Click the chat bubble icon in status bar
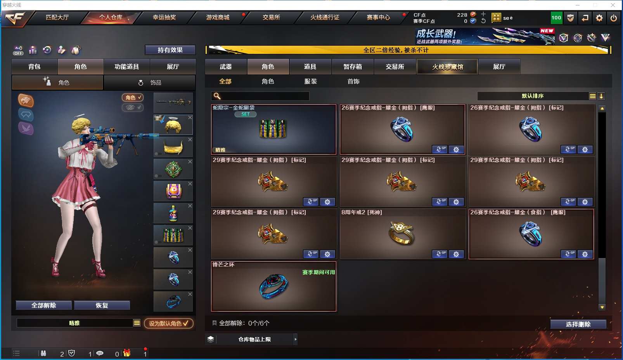623x360 pixels. click(100, 353)
